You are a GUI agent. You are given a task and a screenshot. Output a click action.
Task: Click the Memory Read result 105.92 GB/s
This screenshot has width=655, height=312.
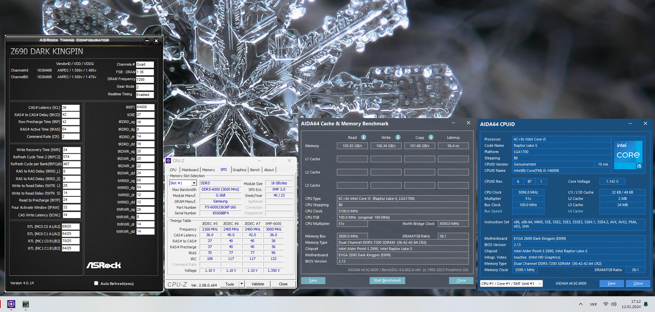coord(352,146)
